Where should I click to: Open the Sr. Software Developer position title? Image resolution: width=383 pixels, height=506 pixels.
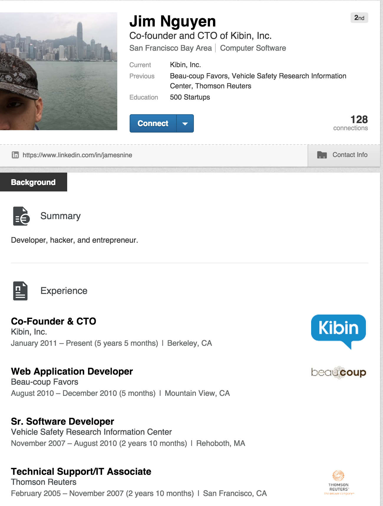tap(62, 421)
